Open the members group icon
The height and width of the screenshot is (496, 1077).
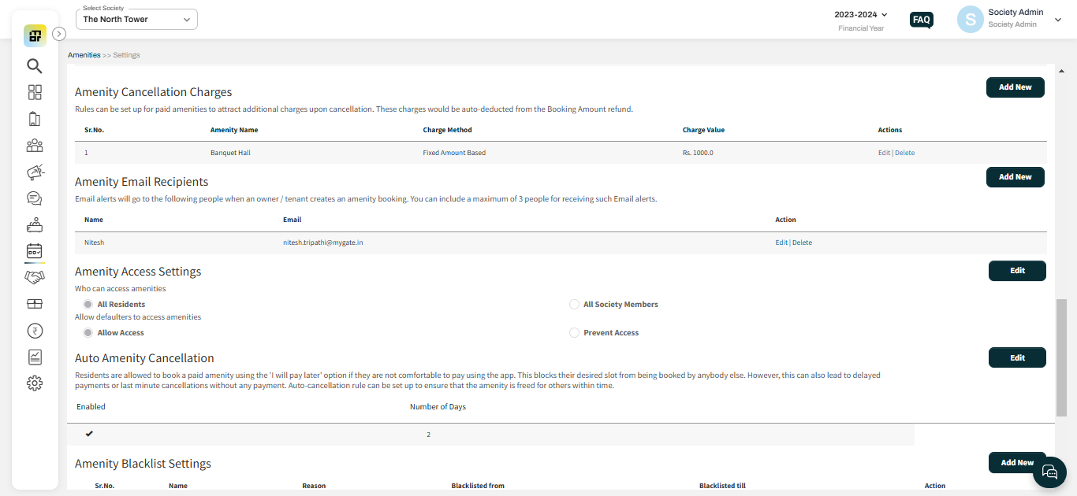[35, 146]
